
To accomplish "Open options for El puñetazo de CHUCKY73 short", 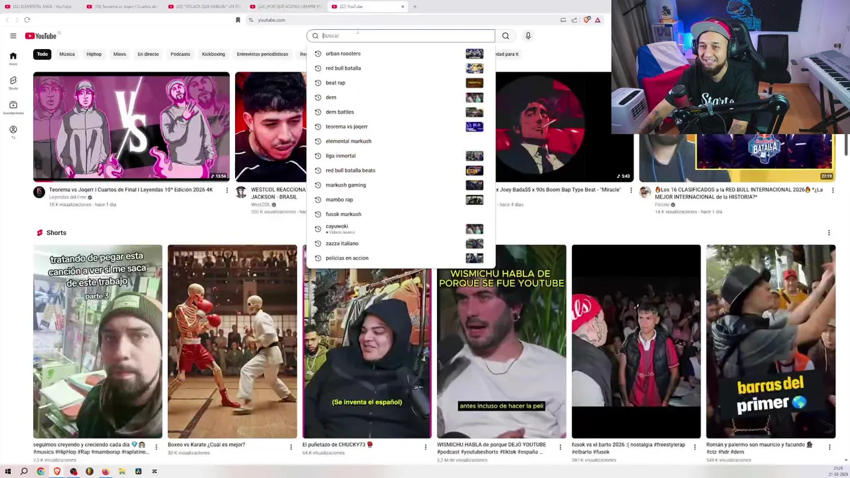I will pos(426,447).
